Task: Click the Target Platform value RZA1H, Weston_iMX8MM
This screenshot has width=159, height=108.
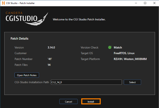Action: point(130,59)
